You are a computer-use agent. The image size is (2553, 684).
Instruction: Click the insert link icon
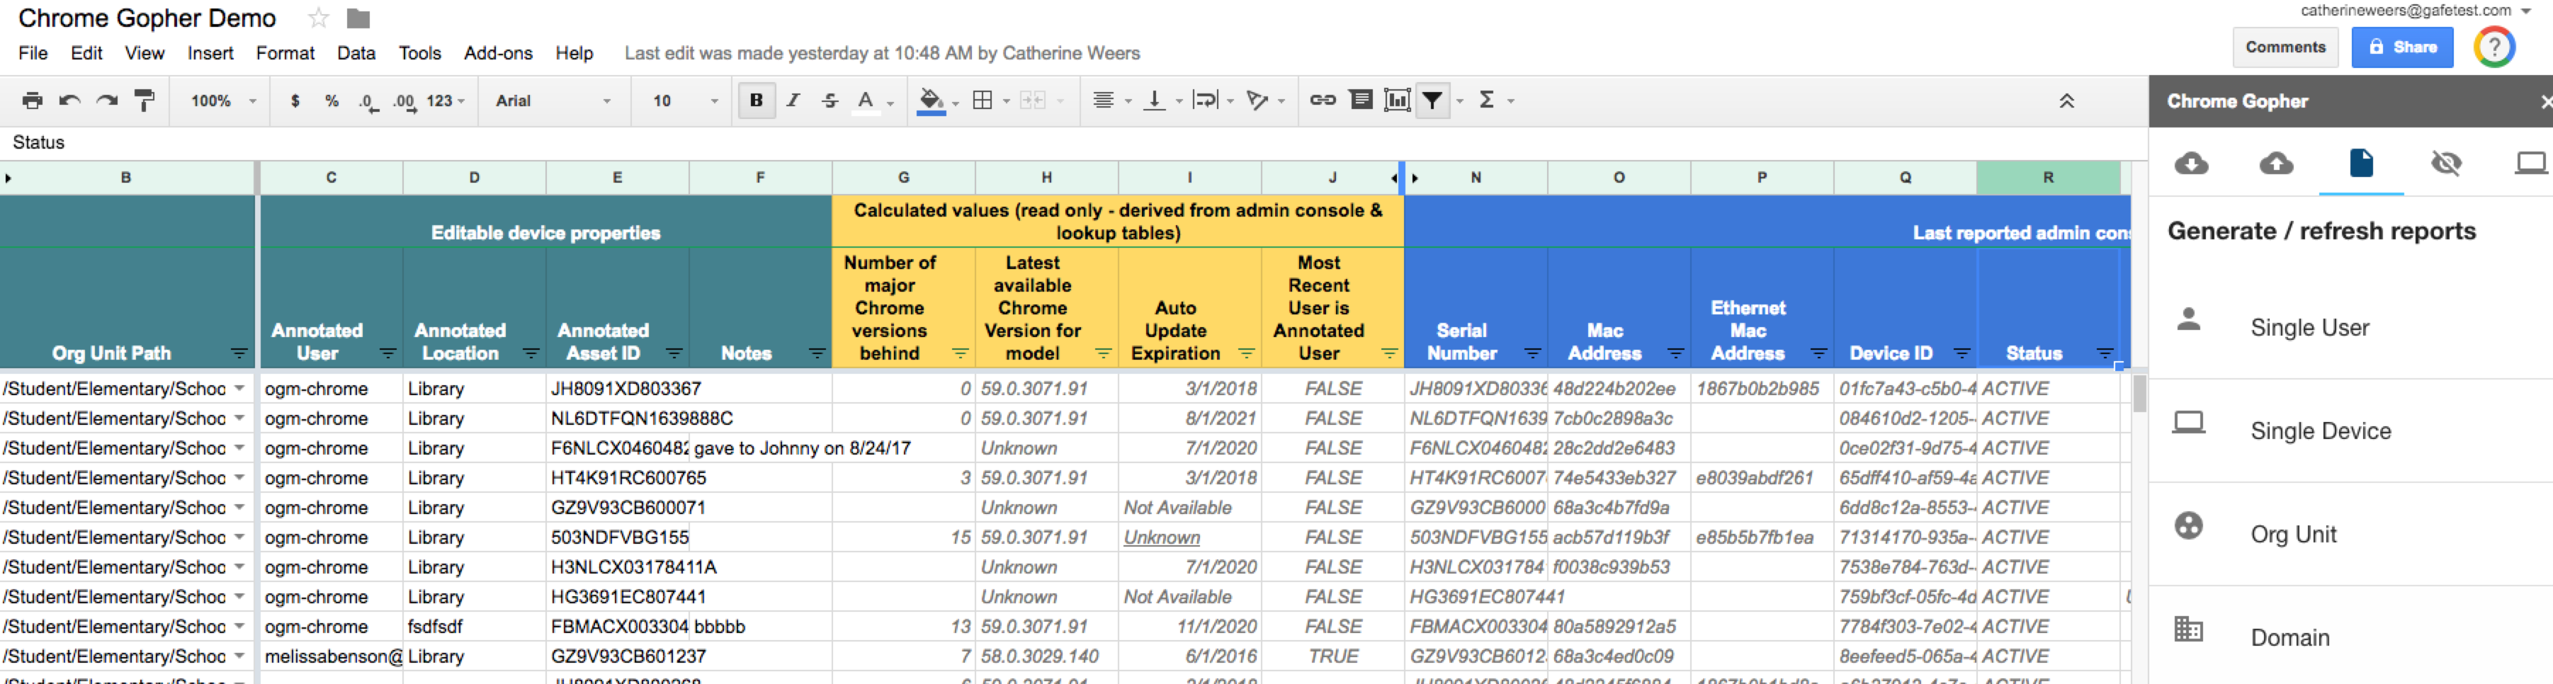coord(1322,100)
